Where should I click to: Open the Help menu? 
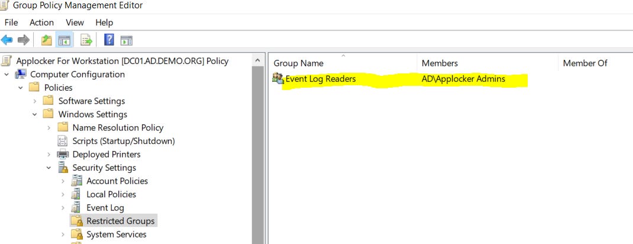click(x=104, y=23)
